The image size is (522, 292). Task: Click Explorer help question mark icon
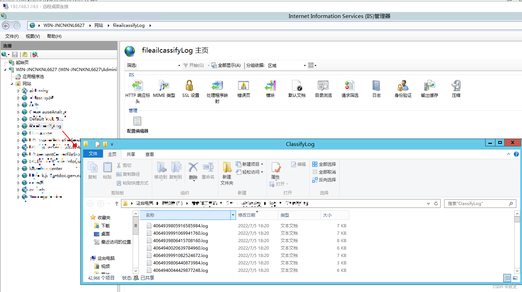pos(516,154)
